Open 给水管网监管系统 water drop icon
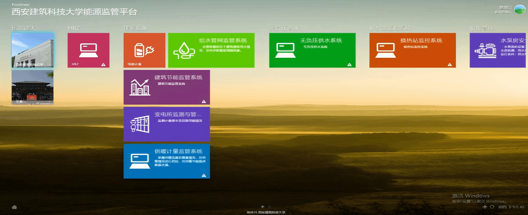The height and width of the screenshot is (215, 528). coord(184,50)
